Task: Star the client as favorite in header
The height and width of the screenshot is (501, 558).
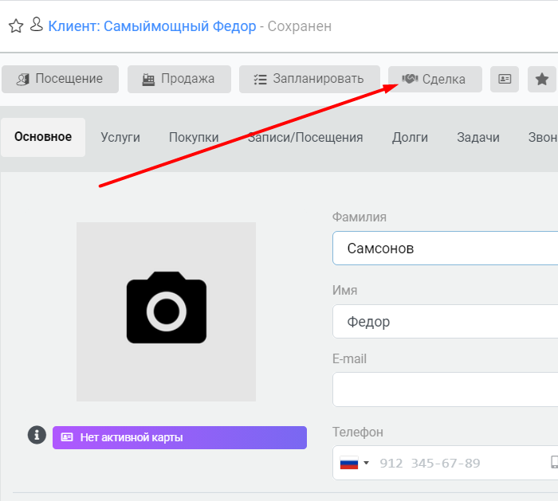Action: coord(16,26)
